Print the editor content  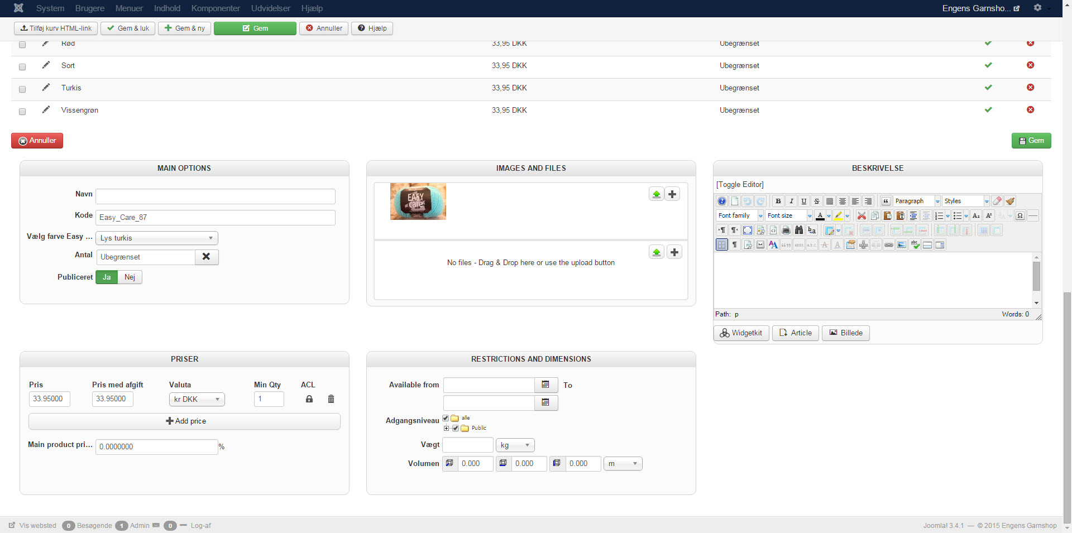coord(786,230)
